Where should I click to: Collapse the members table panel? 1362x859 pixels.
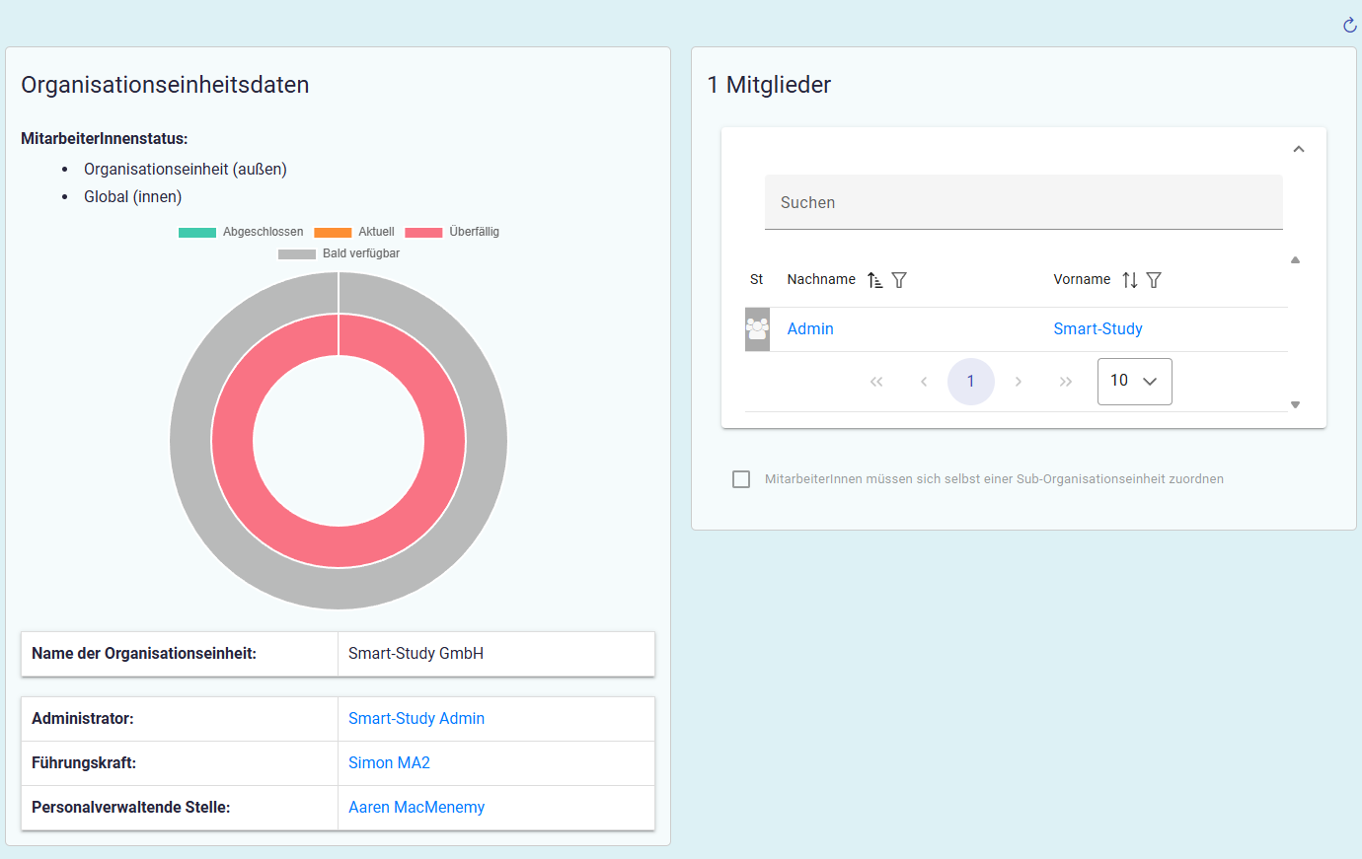tap(1299, 149)
